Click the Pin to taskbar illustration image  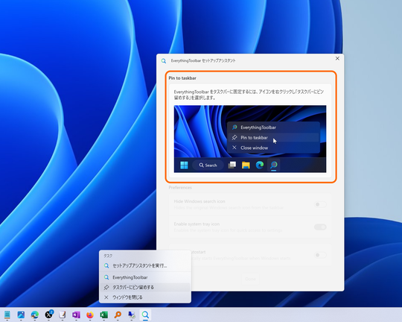point(250,139)
